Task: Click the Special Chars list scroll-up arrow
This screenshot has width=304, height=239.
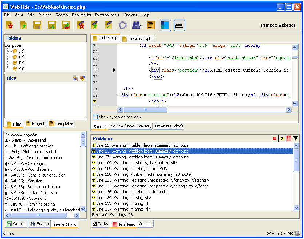Action: click(x=83, y=134)
